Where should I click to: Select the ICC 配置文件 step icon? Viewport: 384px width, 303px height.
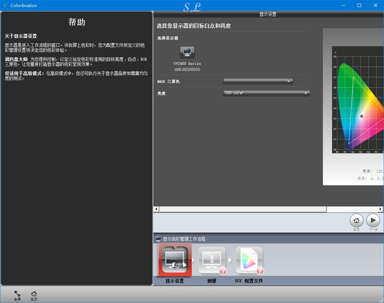click(x=249, y=259)
